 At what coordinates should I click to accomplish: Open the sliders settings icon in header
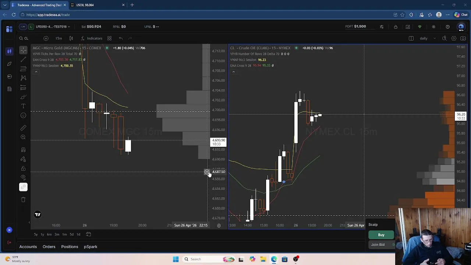tap(382, 27)
